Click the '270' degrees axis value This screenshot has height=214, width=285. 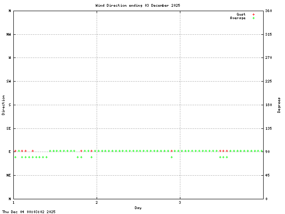coord(269,58)
